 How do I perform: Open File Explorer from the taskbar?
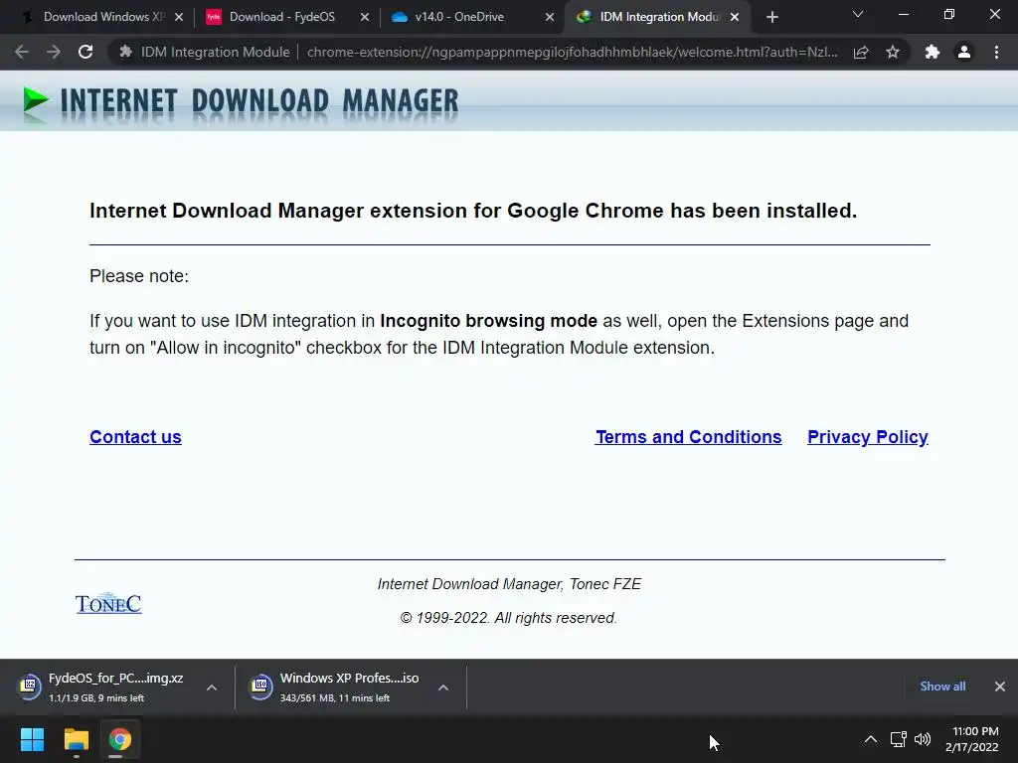pos(76,739)
